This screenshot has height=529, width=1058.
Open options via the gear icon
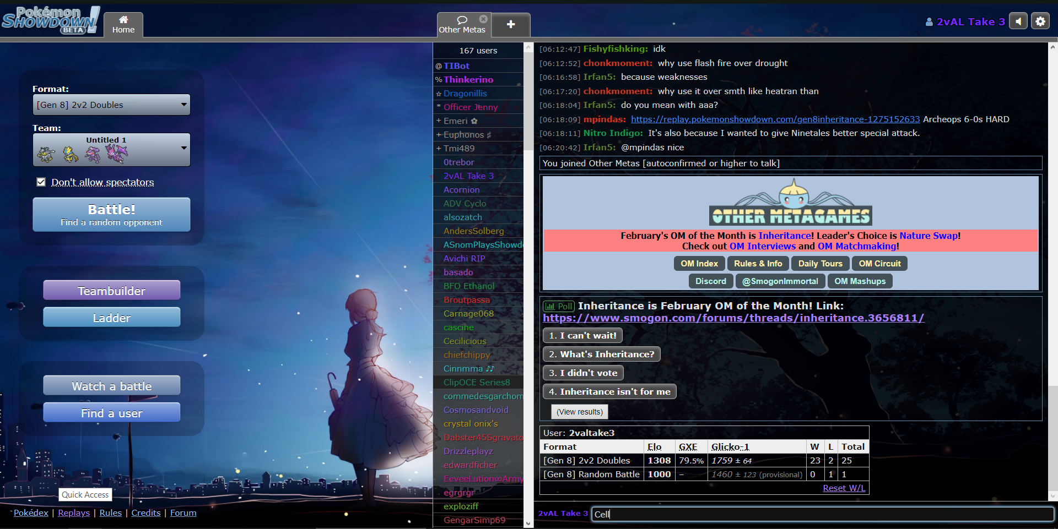click(1040, 21)
